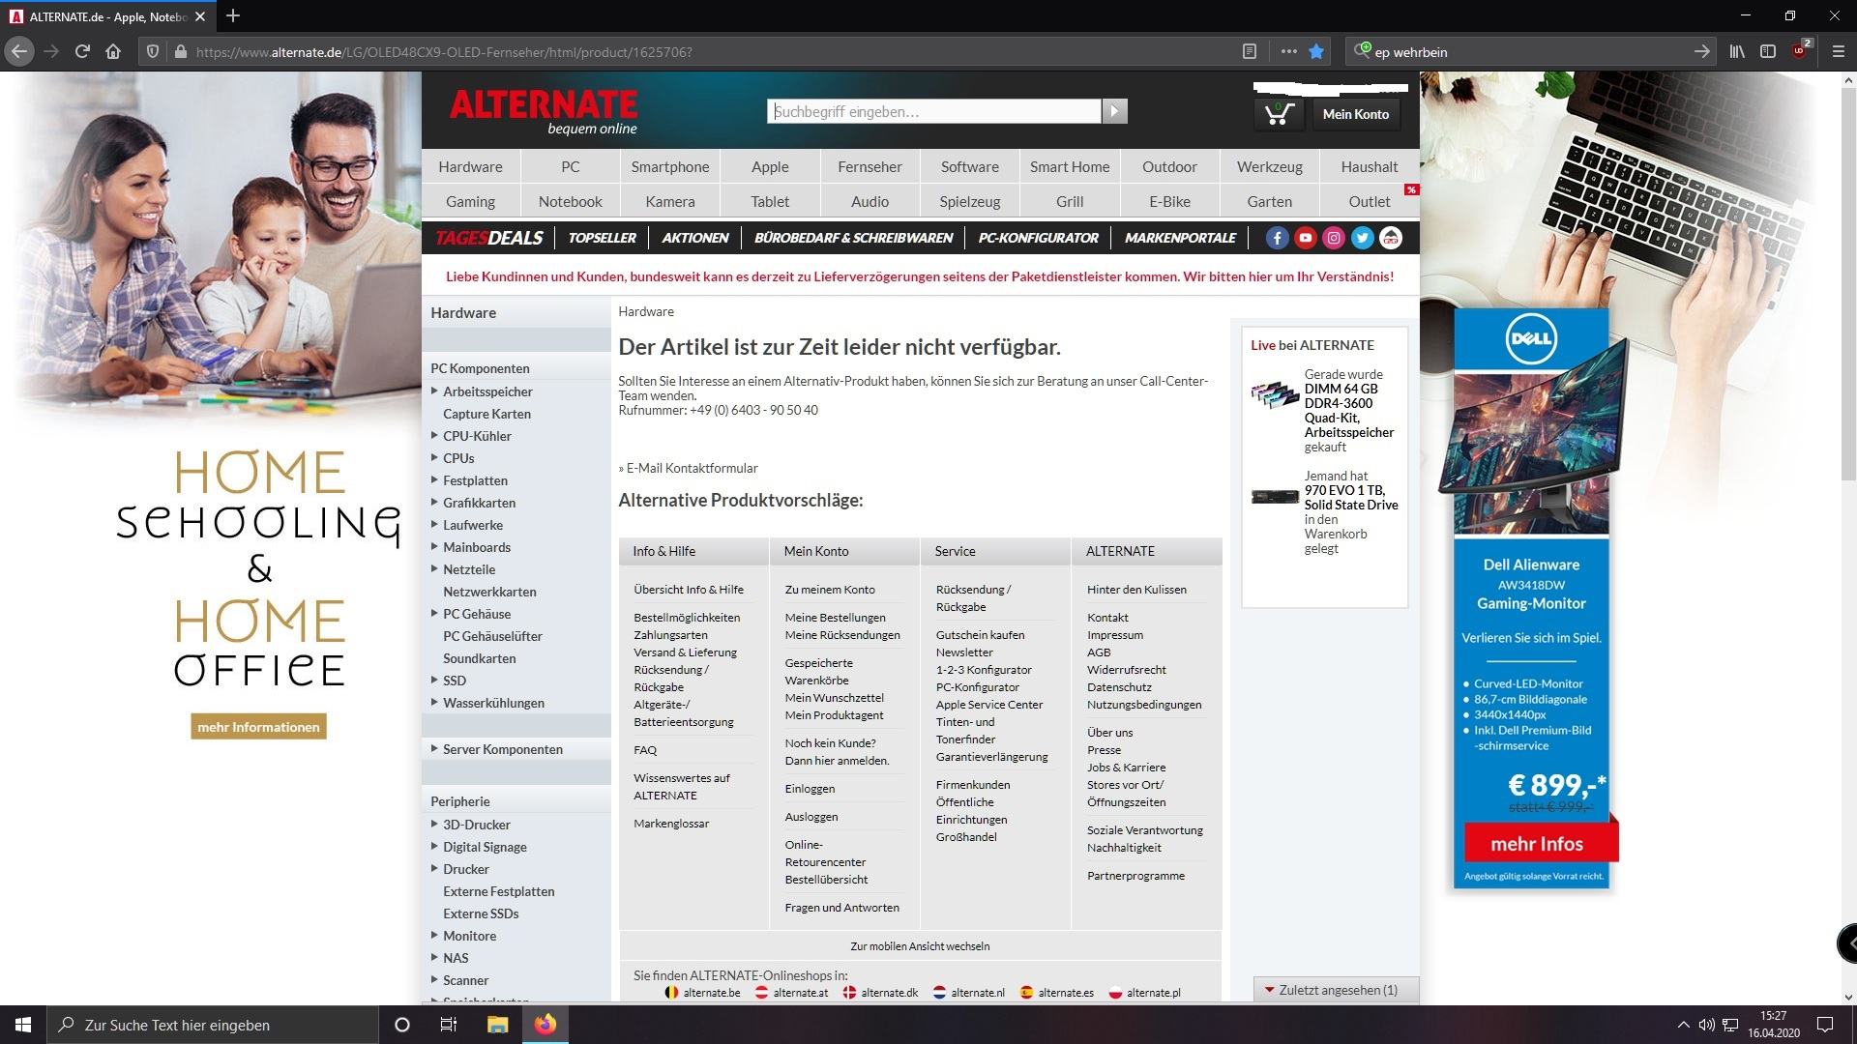Viewport: 1857px width, 1044px height.
Task: Click the Firefox back arrow
Action: (x=19, y=52)
